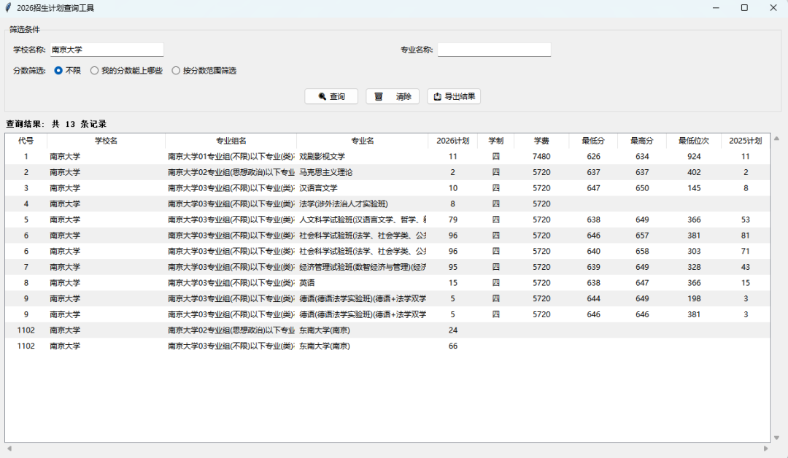Click the 专业名 column header
This screenshot has height=458, width=788.
click(363, 141)
